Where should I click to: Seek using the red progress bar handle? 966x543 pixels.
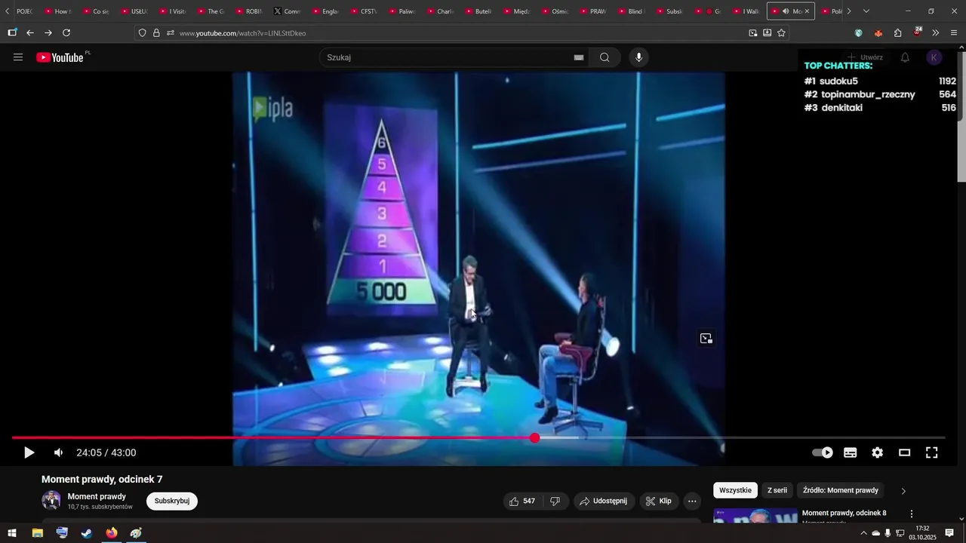[534, 437]
